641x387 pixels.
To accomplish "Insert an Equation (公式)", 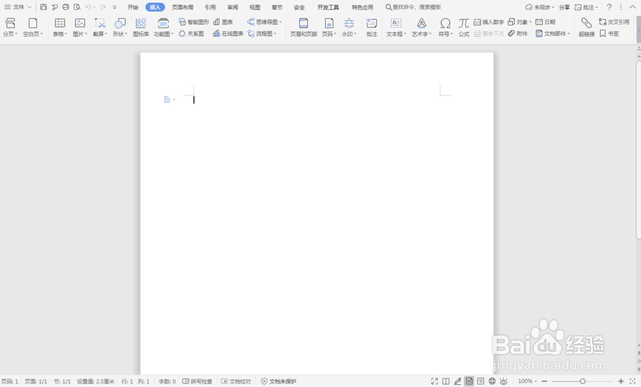I will point(463,28).
